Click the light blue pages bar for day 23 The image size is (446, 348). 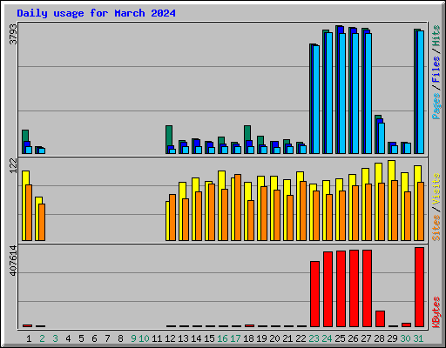pyautogui.click(x=316, y=99)
